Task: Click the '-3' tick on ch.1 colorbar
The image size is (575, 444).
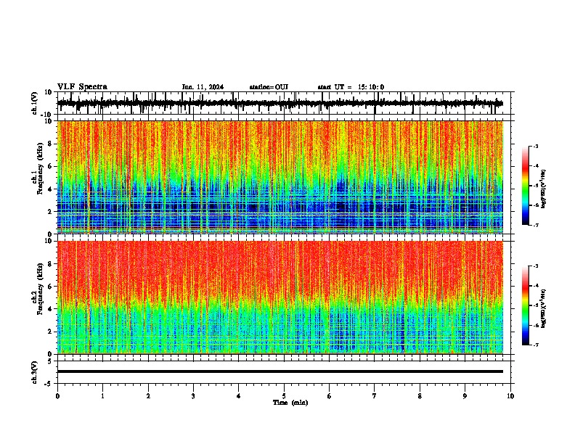Action: (x=535, y=147)
